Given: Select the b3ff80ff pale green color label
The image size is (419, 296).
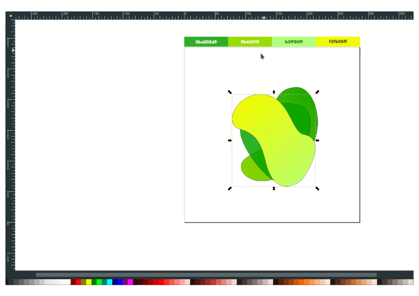Looking at the screenshot, I should click(x=294, y=42).
